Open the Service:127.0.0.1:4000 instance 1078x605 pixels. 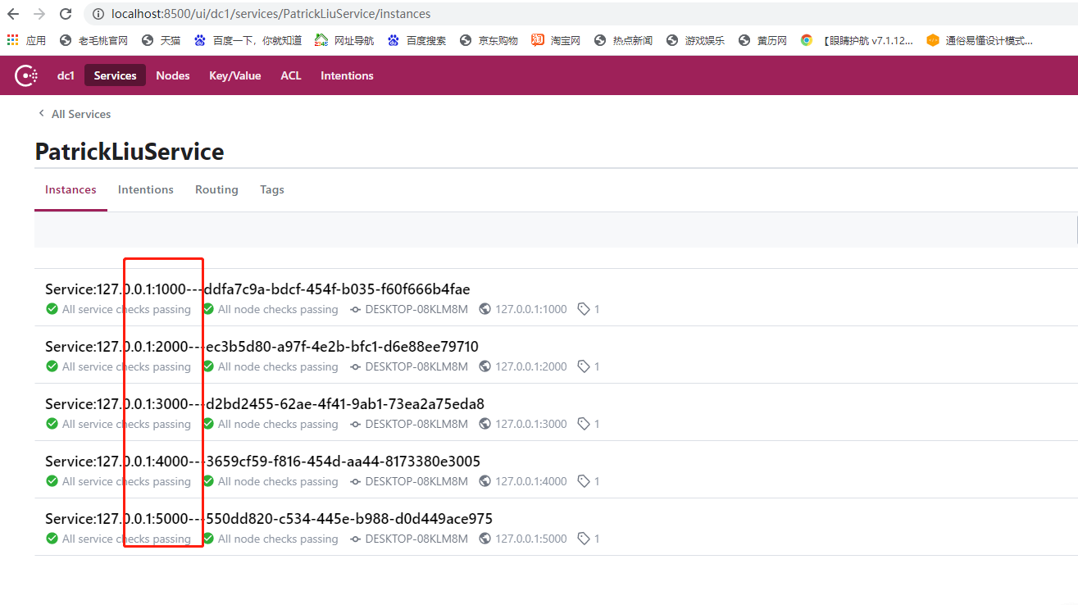coord(262,461)
